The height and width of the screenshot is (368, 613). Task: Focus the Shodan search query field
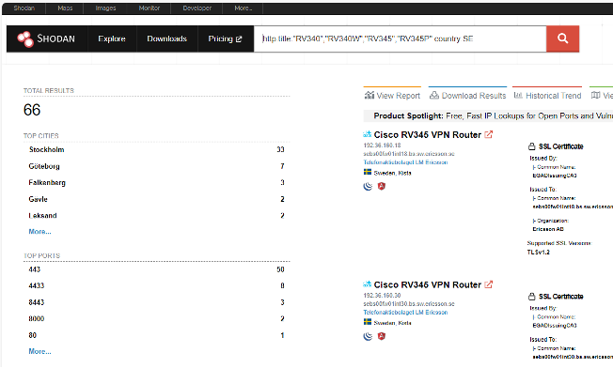point(400,38)
